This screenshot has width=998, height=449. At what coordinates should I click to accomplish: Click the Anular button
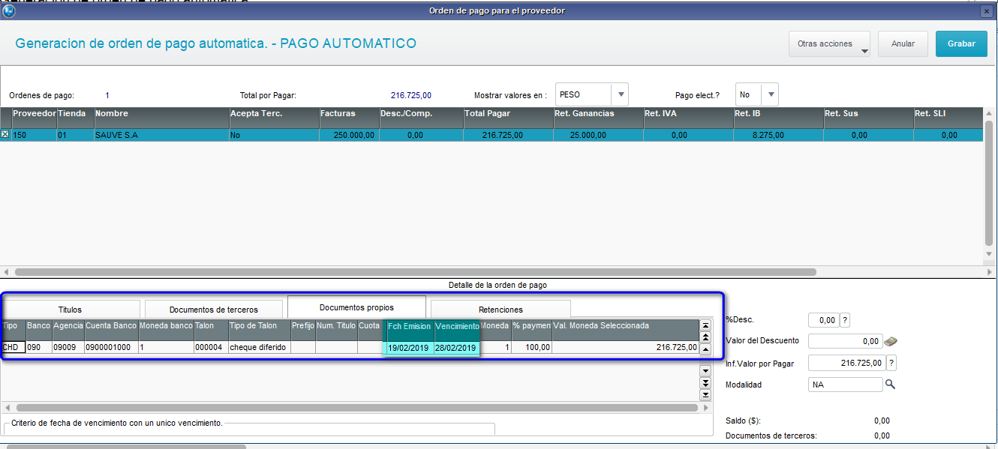click(x=903, y=43)
